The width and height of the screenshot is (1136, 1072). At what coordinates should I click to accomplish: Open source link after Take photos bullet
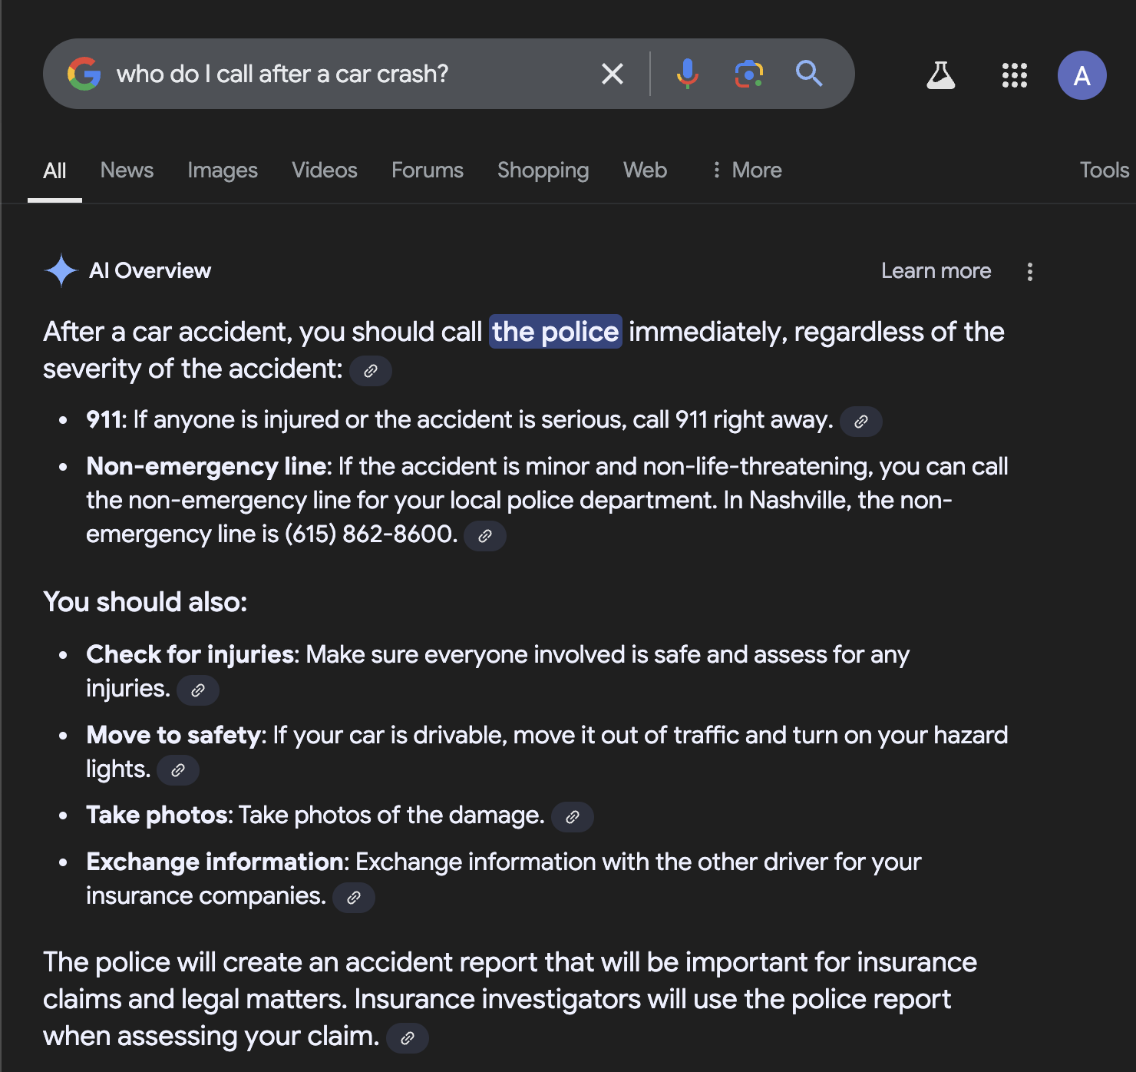[573, 817]
